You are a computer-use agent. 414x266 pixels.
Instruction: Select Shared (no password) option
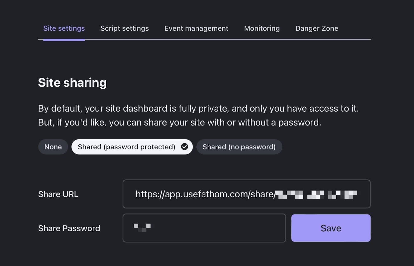tap(239, 147)
